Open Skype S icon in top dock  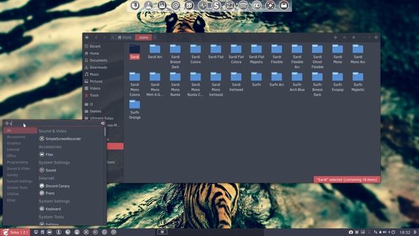pyautogui.click(x=216, y=5)
